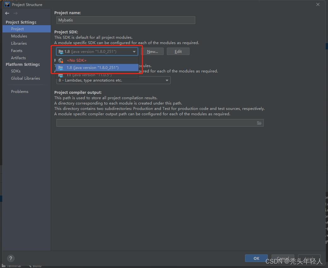The image size is (328, 268).
Task: Click the Edit SDK button
Action: [178, 52]
